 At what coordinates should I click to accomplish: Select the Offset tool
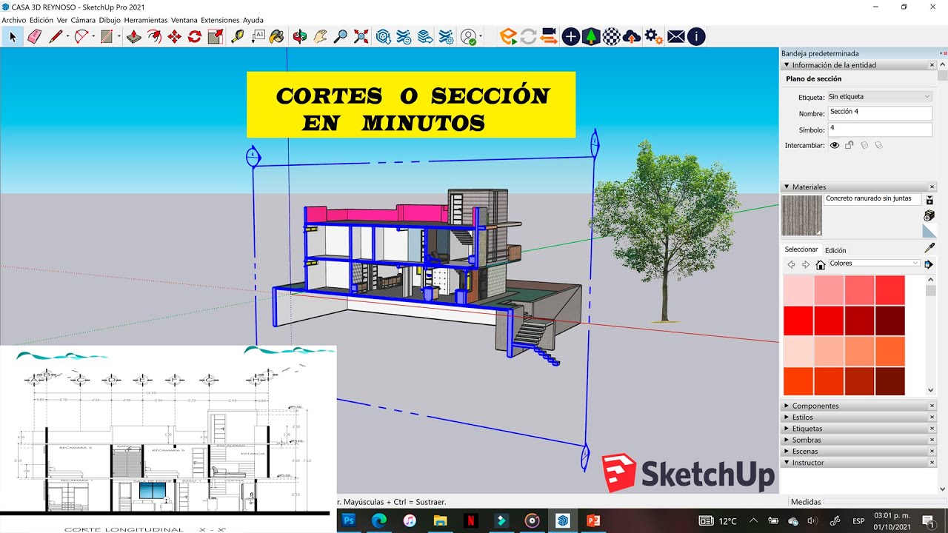click(154, 36)
